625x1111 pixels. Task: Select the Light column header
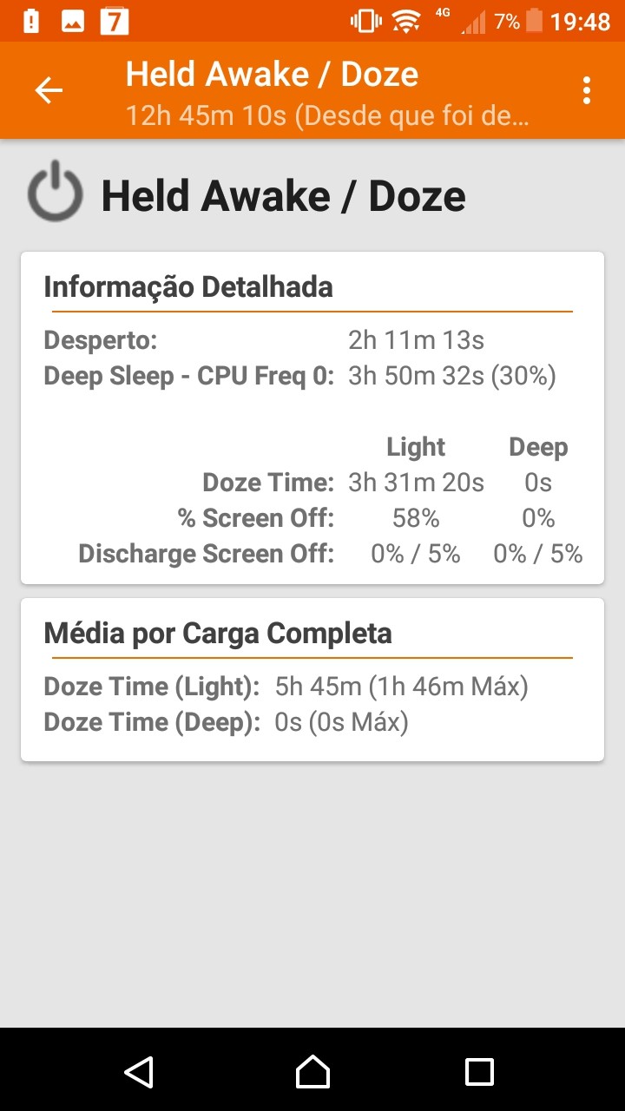416,447
